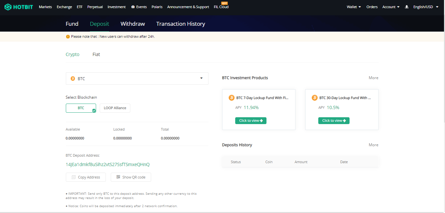
Task: Switch to the Deposit tab
Action: click(99, 24)
